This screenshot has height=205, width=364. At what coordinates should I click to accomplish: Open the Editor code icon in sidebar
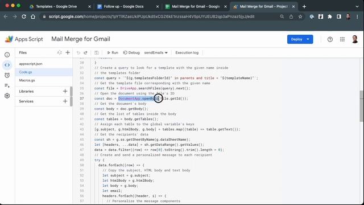click(x=7, y=65)
